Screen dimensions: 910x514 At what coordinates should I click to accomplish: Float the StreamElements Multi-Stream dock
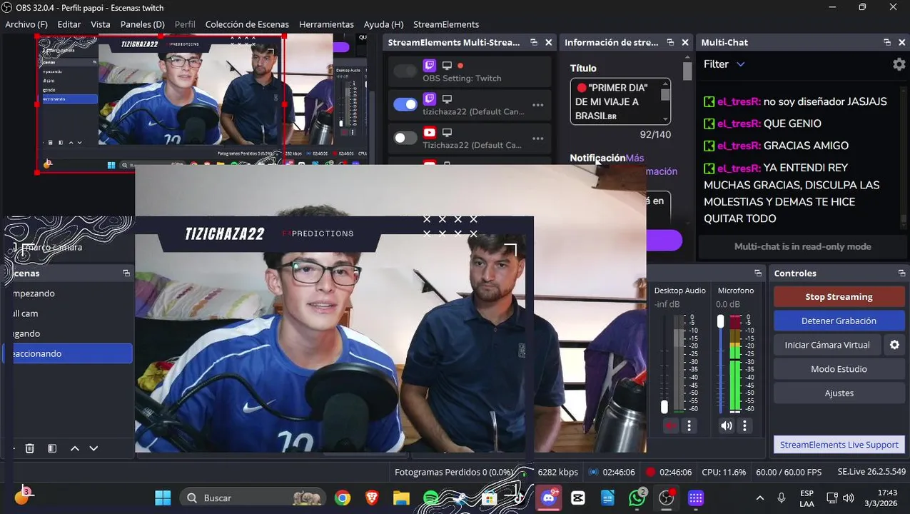533,43
